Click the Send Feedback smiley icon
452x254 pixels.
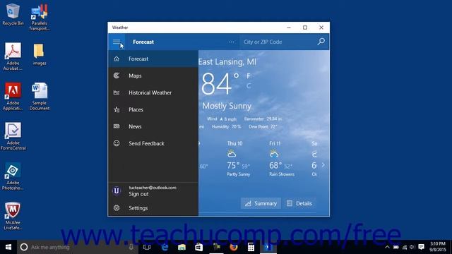117,143
